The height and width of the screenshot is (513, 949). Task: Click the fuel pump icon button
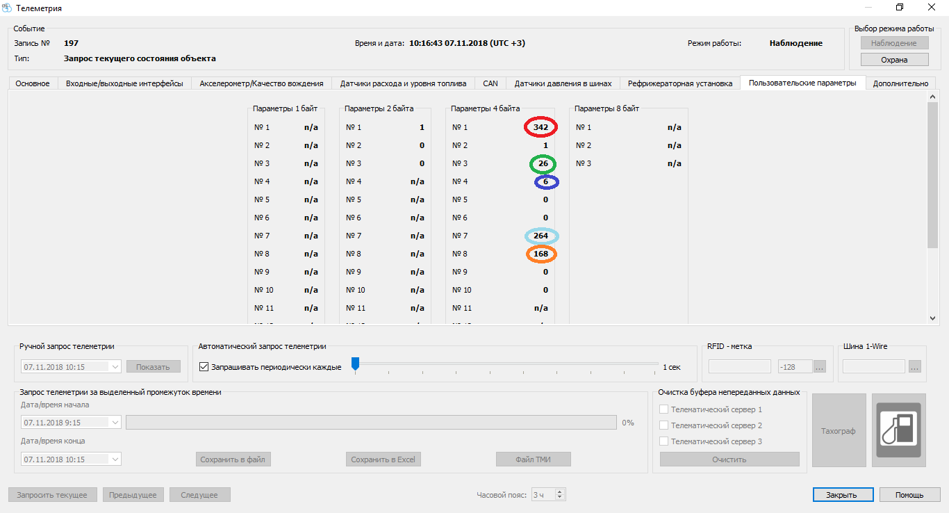pos(898,430)
